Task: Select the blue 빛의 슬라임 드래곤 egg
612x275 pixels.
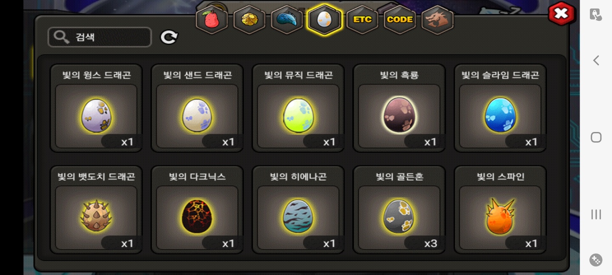Action: click(x=500, y=108)
